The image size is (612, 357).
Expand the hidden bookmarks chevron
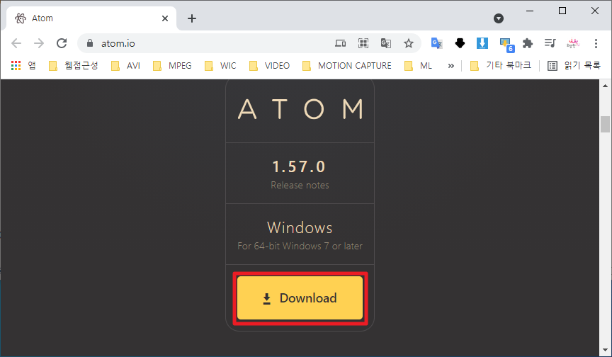450,66
